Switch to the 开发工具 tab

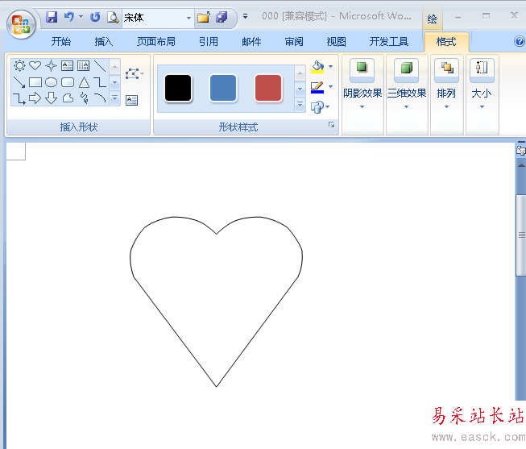pos(389,42)
